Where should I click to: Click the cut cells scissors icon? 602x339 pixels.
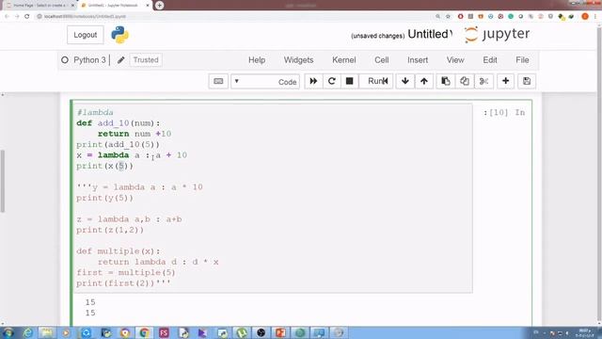[483, 81]
